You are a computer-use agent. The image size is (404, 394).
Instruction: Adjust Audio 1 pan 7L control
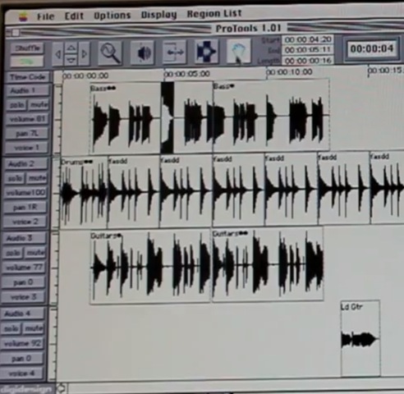click(27, 134)
